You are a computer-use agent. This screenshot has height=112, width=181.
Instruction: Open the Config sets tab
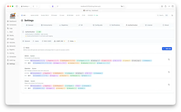(98, 25)
